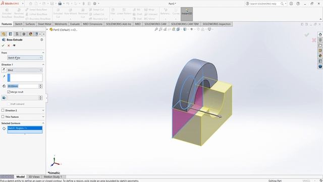Click Zoom to Area icon in the view toolbar
This screenshot has height=182, width=323.
point(160,29)
